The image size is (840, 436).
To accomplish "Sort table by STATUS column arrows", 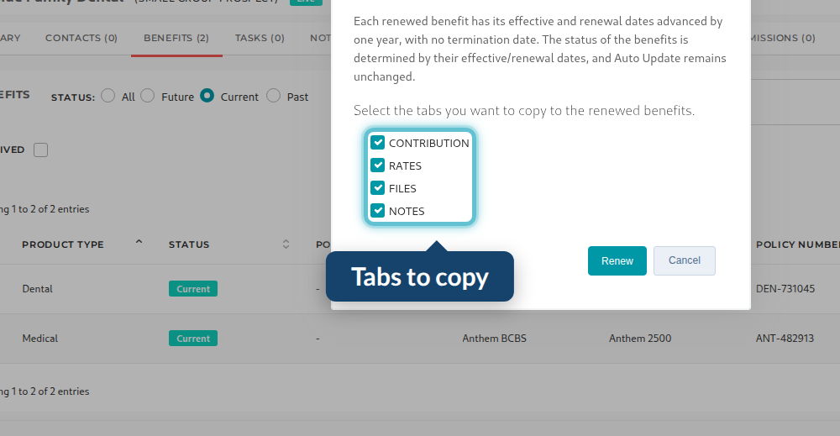I will tap(286, 244).
